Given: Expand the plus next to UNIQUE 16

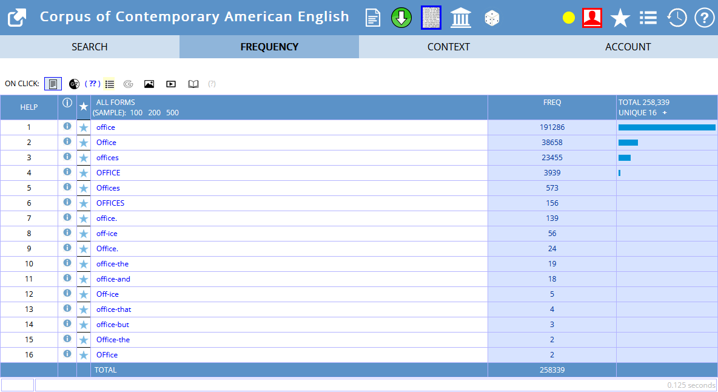Looking at the screenshot, I should tap(665, 113).
